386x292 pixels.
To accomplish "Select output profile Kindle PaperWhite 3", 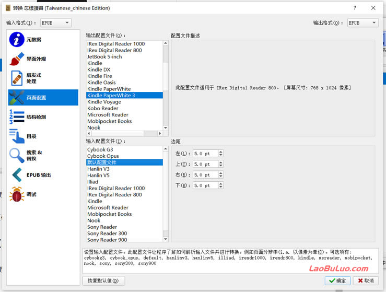I will click(x=124, y=95).
